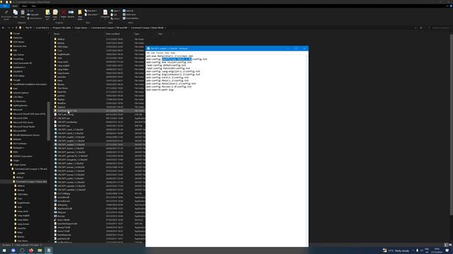Click the Edit command in Open group

tap(114, 15)
